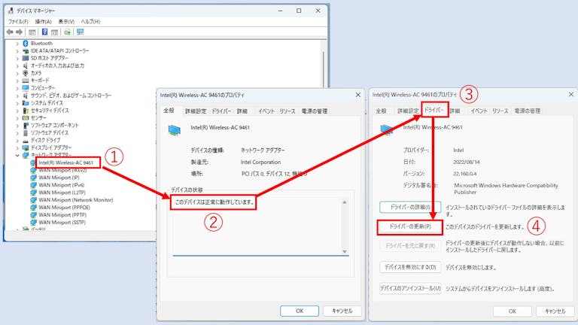
Task: Expand the キーボード node chevron
Action: [17, 80]
